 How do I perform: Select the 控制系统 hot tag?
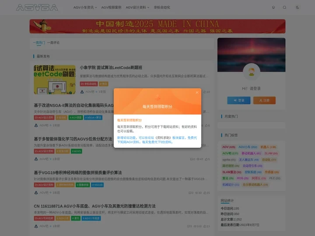pos(253,172)
